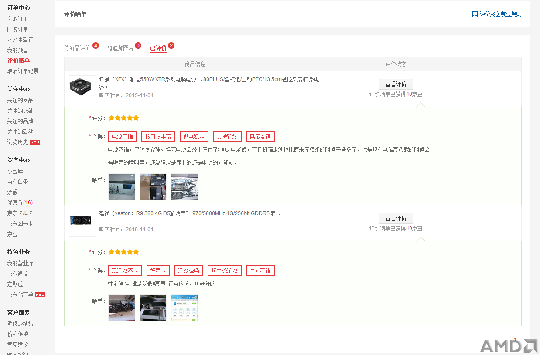Open 京豆 in the sidebar
Screen dimensions: 540x355
pyautogui.click(x=12, y=234)
